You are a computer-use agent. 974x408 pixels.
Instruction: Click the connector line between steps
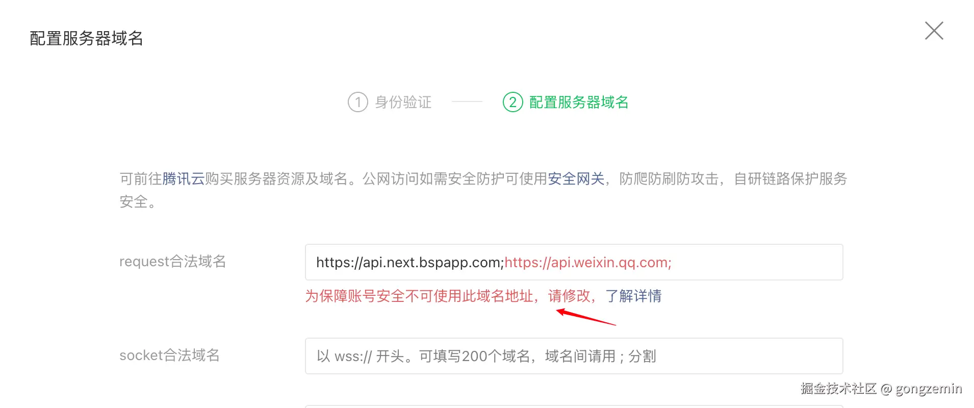pyautogui.click(x=467, y=102)
